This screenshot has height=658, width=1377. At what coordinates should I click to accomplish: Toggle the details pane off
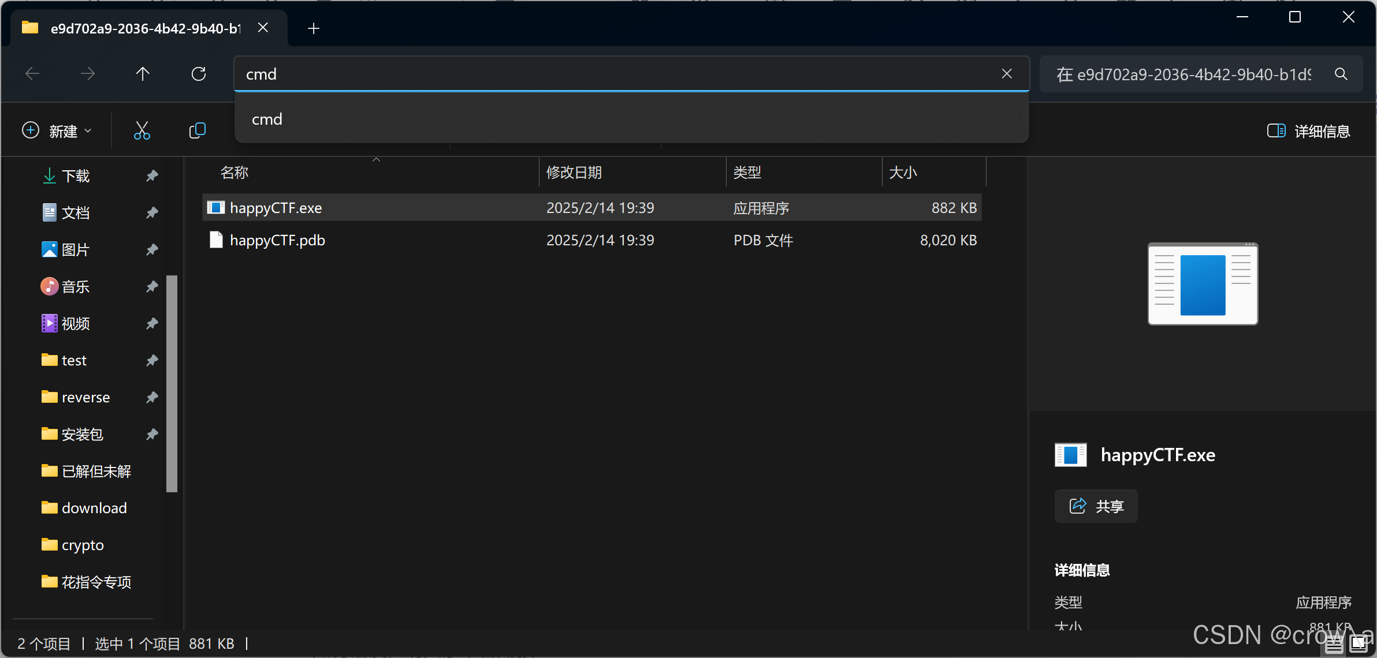[x=1308, y=131]
